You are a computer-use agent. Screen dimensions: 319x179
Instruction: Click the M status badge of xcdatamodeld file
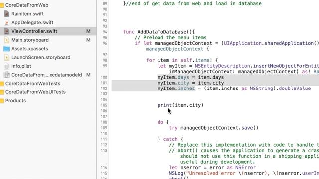coord(88,75)
